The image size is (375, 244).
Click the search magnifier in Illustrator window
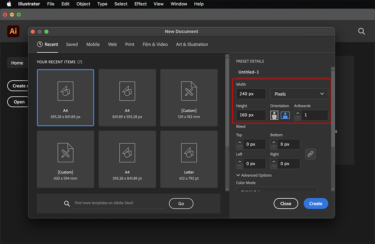point(361,31)
